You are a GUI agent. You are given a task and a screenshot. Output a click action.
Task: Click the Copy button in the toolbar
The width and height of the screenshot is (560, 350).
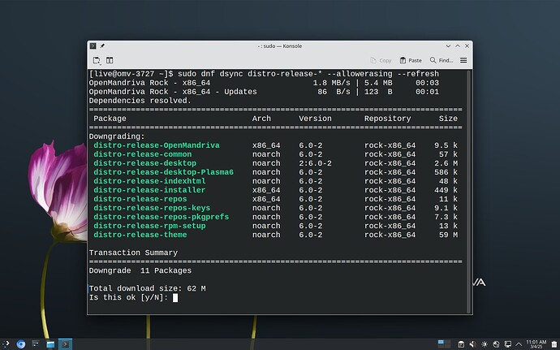click(x=380, y=60)
